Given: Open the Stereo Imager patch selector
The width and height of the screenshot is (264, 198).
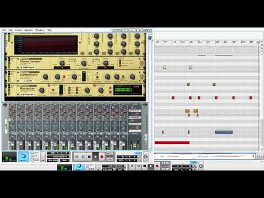Looking at the screenshot, I should (x=27, y=68).
